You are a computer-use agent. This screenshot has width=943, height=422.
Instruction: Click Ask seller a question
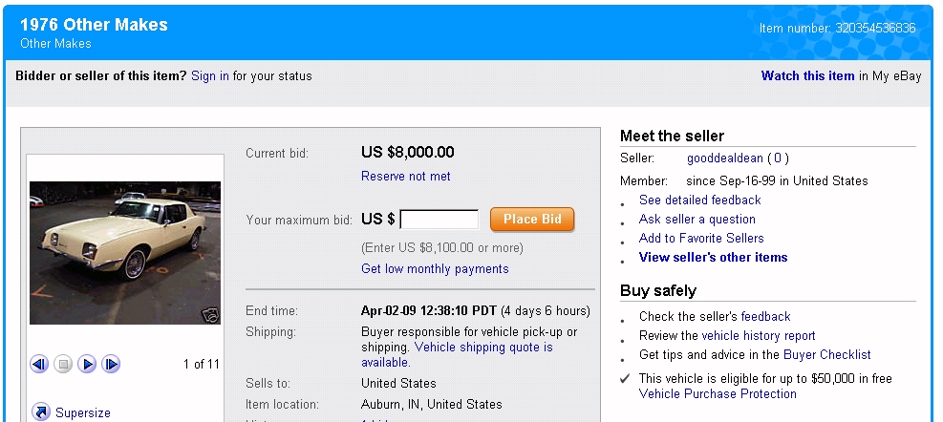tap(697, 220)
